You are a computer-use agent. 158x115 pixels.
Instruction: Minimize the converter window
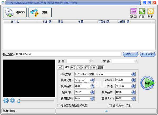144,3
